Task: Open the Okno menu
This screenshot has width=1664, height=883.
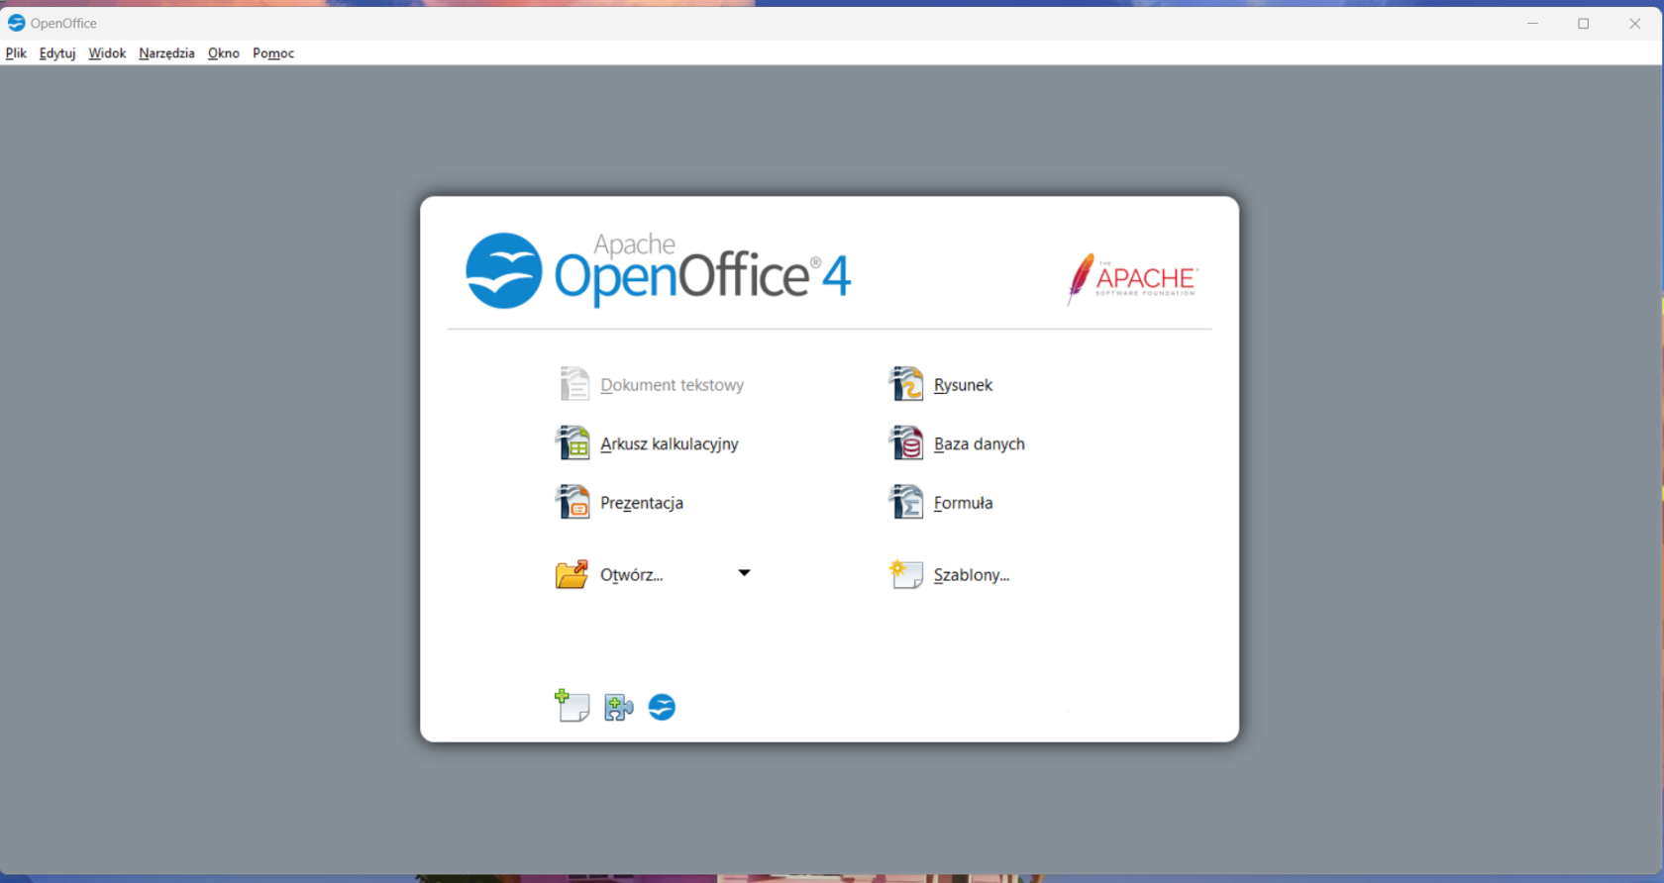Action: click(224, 53)
